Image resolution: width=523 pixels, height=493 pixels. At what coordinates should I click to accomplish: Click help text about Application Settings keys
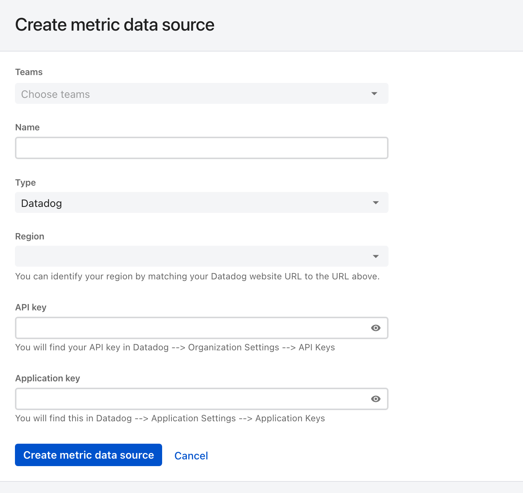(170, 418)
